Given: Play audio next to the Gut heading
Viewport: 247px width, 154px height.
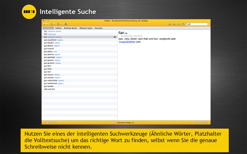Looking at the screenshot, I should [126, 33].
